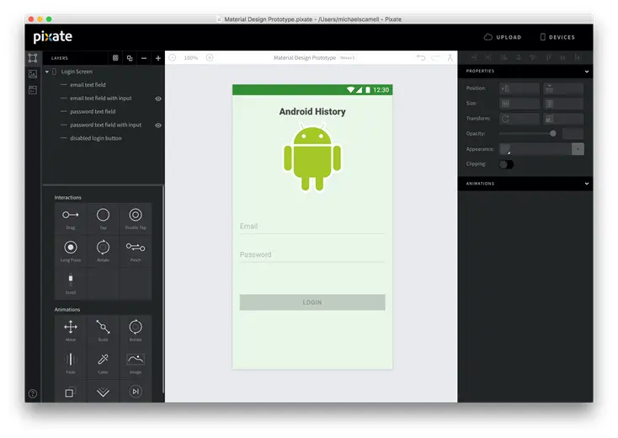This screenshot has width=618, height=438.
Task: Click the skip-forward circle animation icon
Action: click(136, 392)
